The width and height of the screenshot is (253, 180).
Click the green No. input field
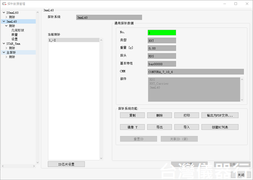(x=162, y=33)
